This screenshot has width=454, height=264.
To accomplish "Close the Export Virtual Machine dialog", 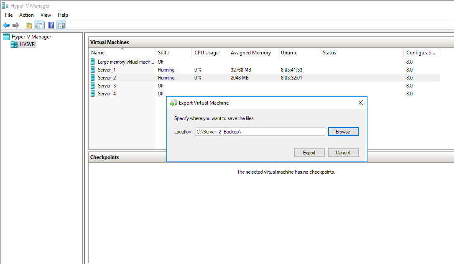I will (361, 103).
